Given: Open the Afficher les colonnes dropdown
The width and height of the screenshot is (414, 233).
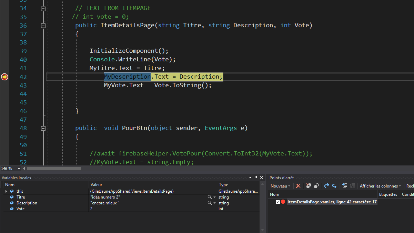Looking at the screenshot, I should [381, 186].
